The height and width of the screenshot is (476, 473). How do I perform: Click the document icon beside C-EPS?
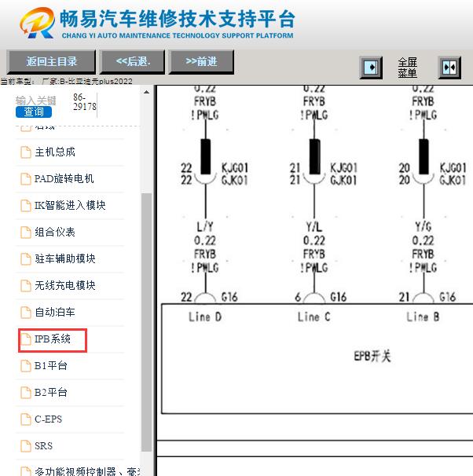26,419
